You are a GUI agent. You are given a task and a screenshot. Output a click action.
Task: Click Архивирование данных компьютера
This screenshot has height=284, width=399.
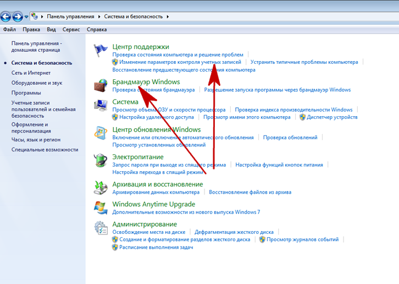tap(156, 192)
